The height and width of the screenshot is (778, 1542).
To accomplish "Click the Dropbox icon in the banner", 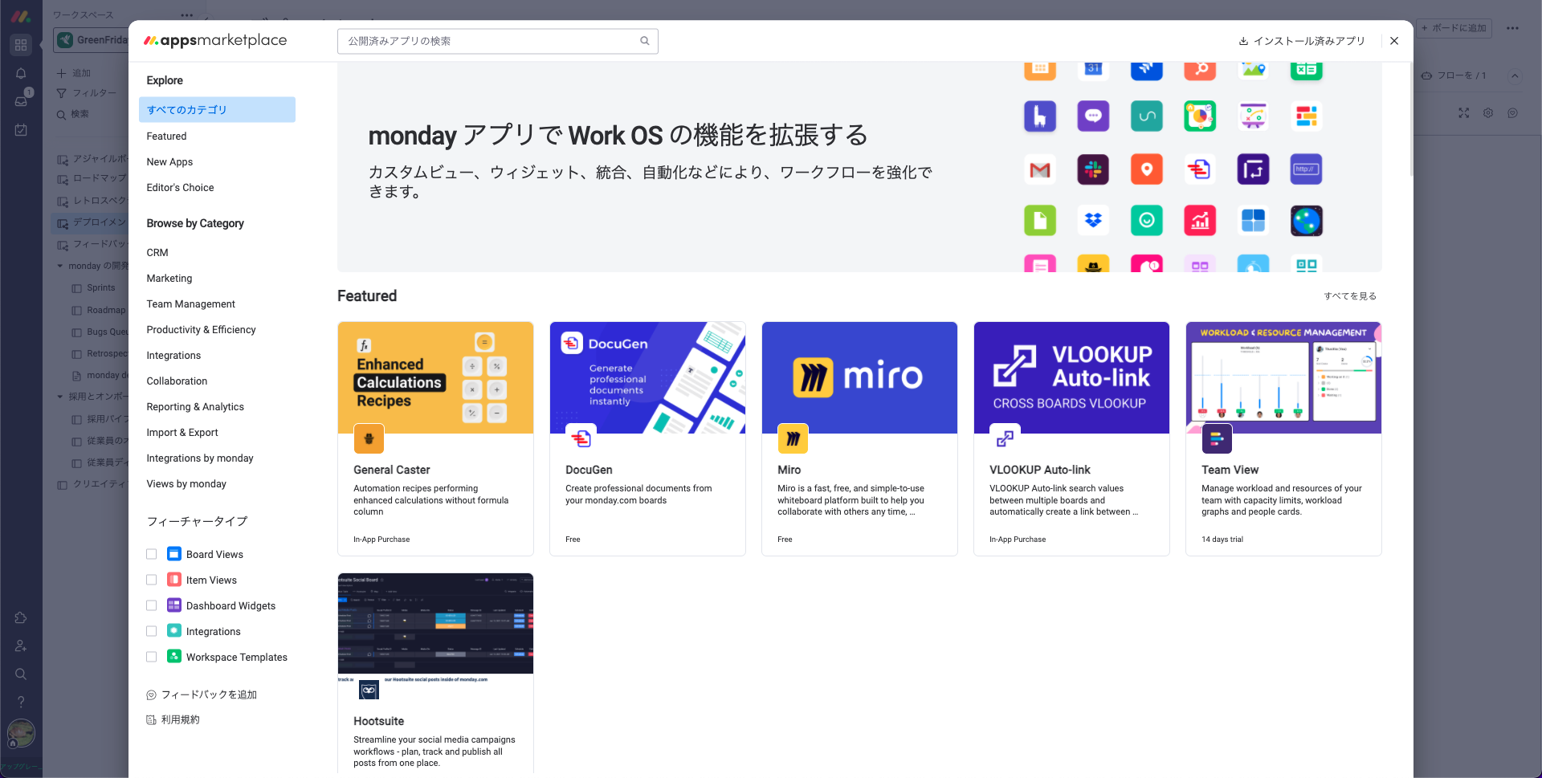I will tap(1092, 221).
